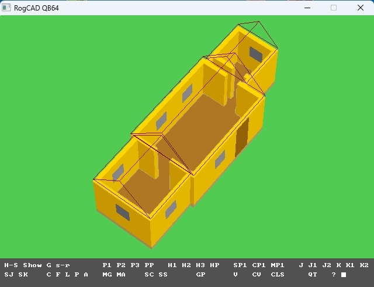Click the Show command
This screenshot has height=287, width=374.
(32, 265)
